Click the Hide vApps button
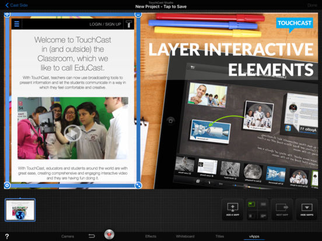Screen dimensions: 322x241 (307, 209)
